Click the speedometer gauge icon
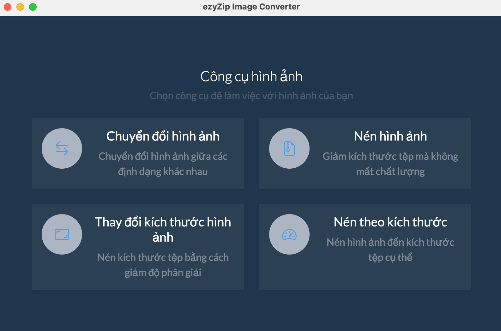Screen dimensions: 501x331 [289, 234]
